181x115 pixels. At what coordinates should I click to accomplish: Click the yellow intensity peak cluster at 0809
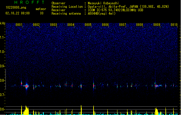coord(157,111)
